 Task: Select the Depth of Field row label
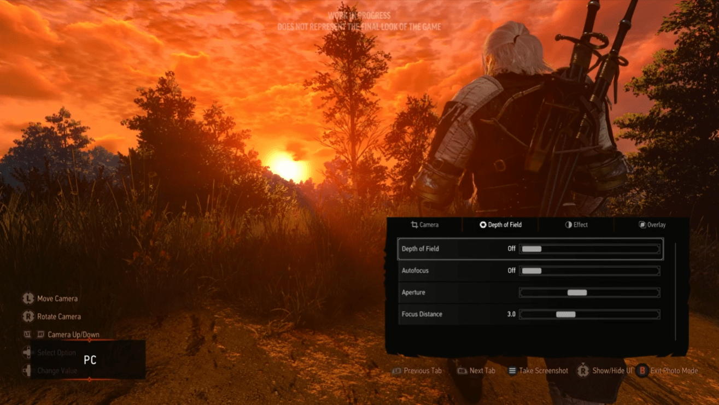[x=420, y=249]
